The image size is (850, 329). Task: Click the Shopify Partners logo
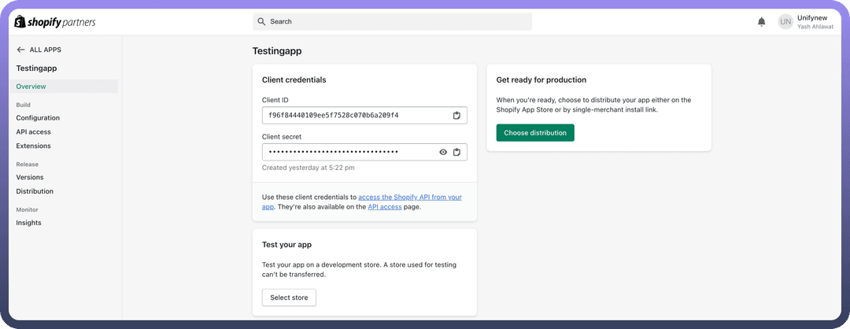point(54,22)
